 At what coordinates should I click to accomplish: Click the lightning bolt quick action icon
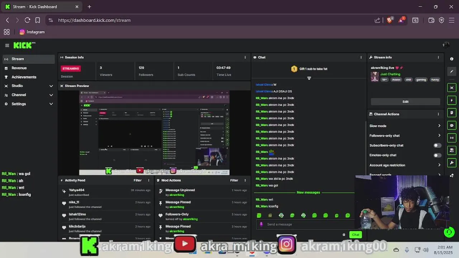click(451, 100)
